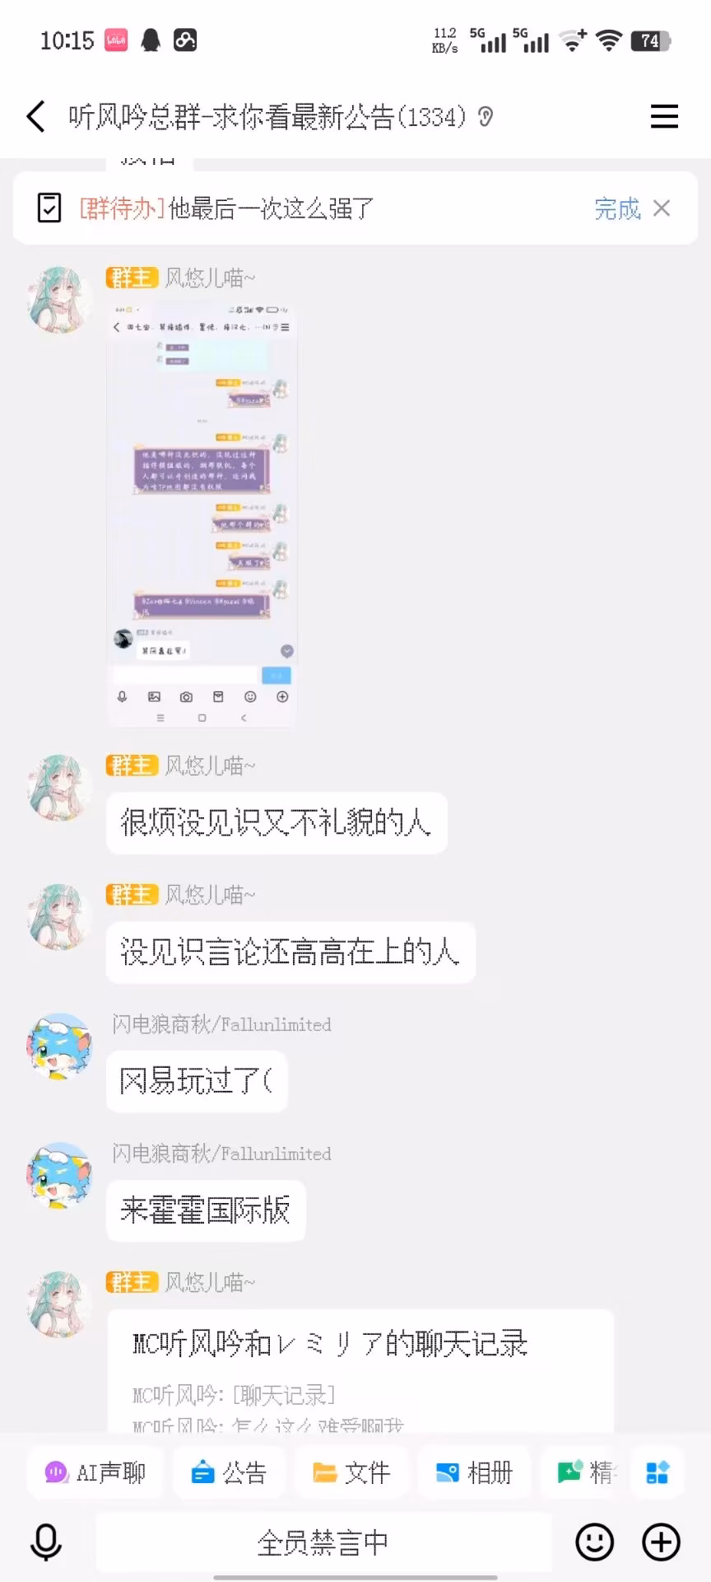
Task: Open 相册 album shortcut
Action: 474,1472
